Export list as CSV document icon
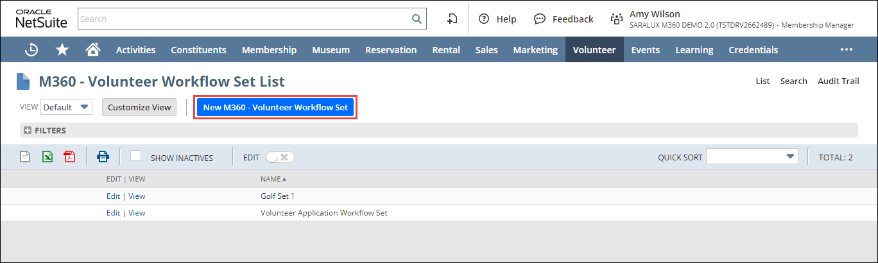This screenshot has width=878, height=263. coord(25,157)
